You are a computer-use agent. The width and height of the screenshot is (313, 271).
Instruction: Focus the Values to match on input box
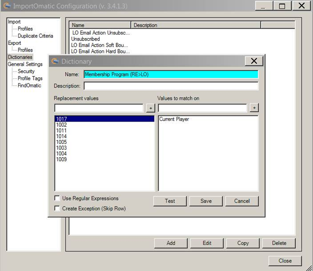(x=203, y=108)
